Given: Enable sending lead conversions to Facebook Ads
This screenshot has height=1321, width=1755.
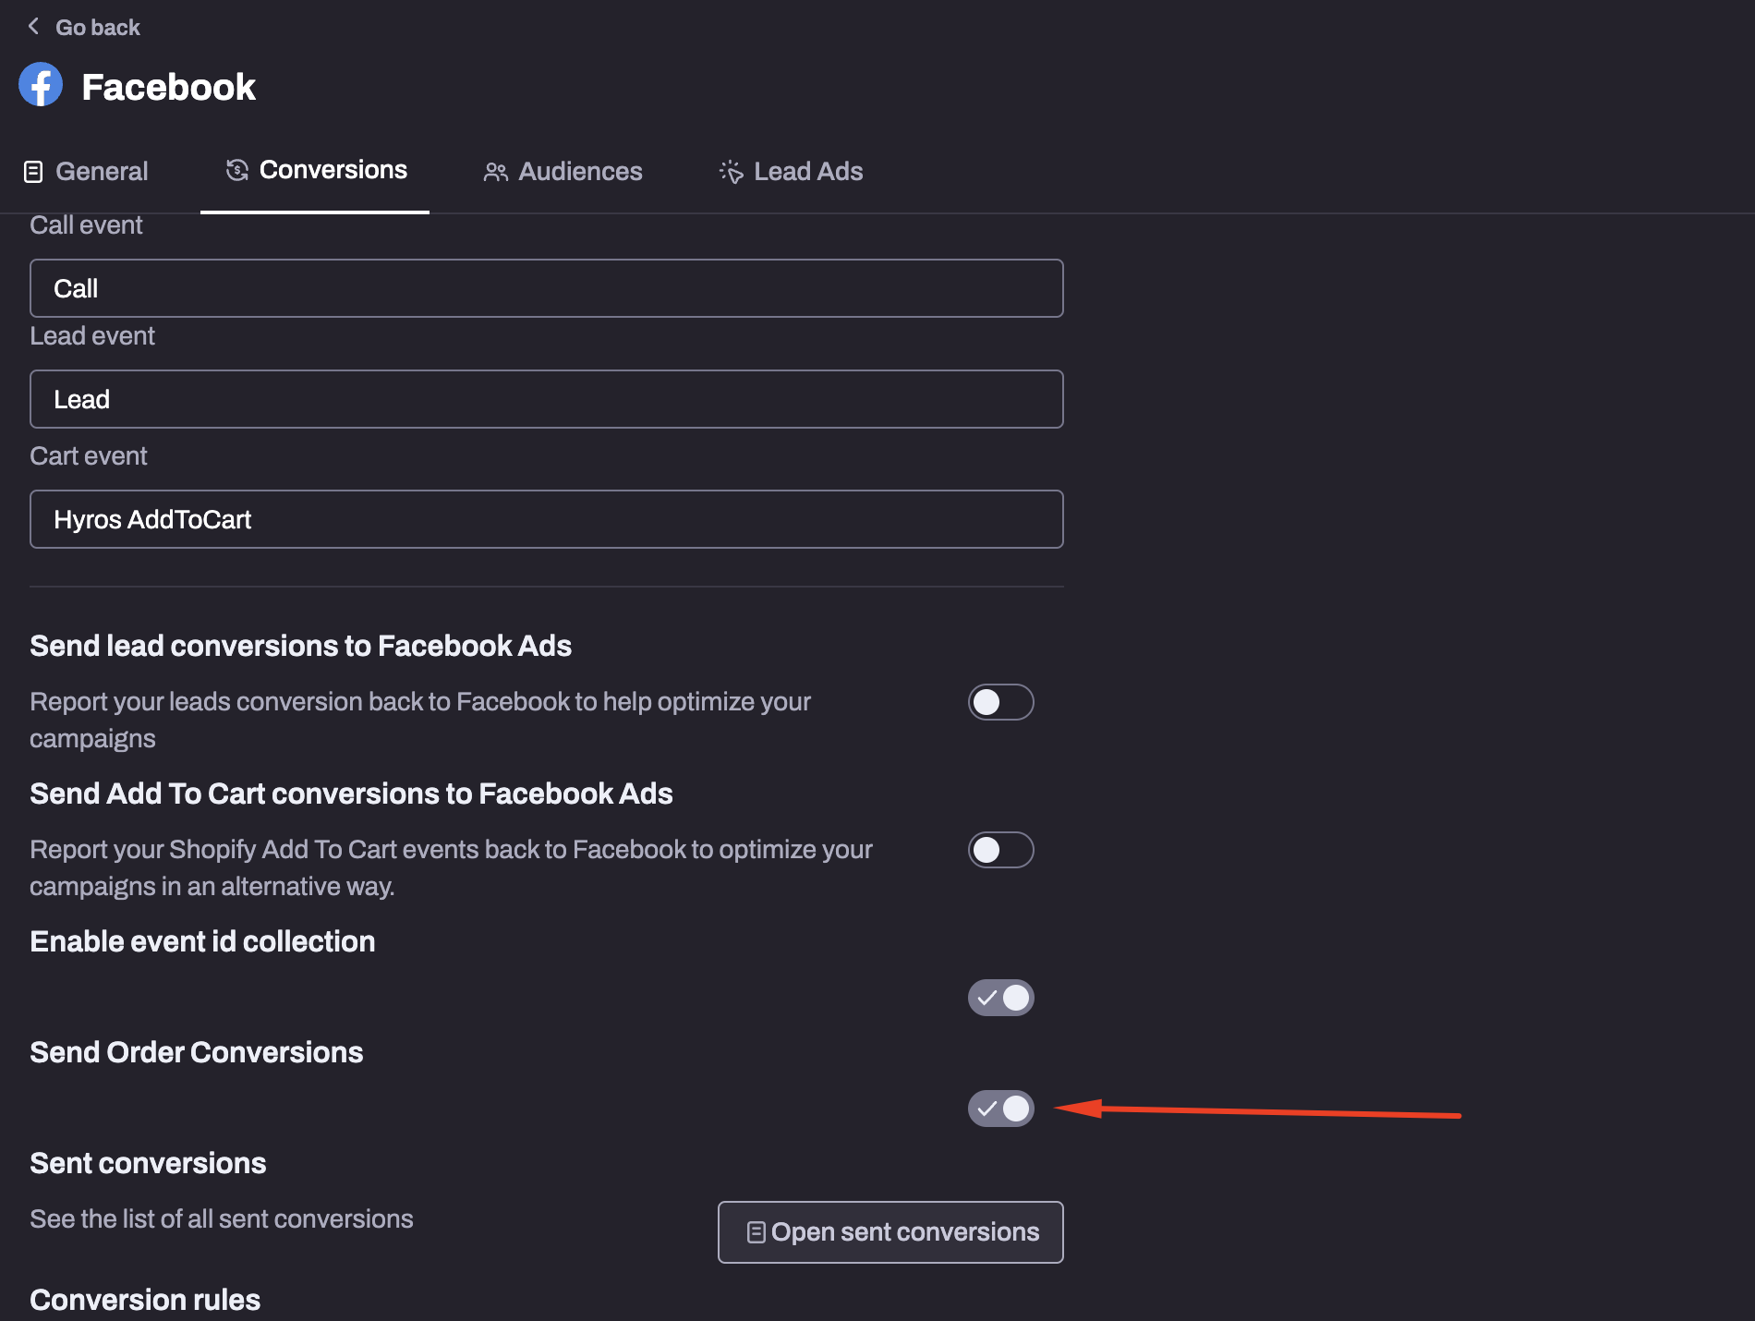Looking at the screenshot, I should [1000, 702].
